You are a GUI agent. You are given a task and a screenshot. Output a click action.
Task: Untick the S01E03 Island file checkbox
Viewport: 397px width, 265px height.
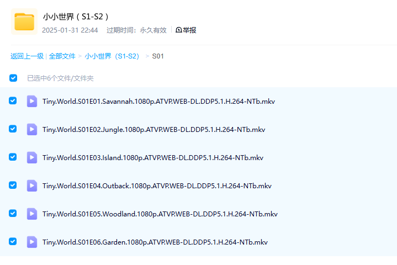coord(13,157)
